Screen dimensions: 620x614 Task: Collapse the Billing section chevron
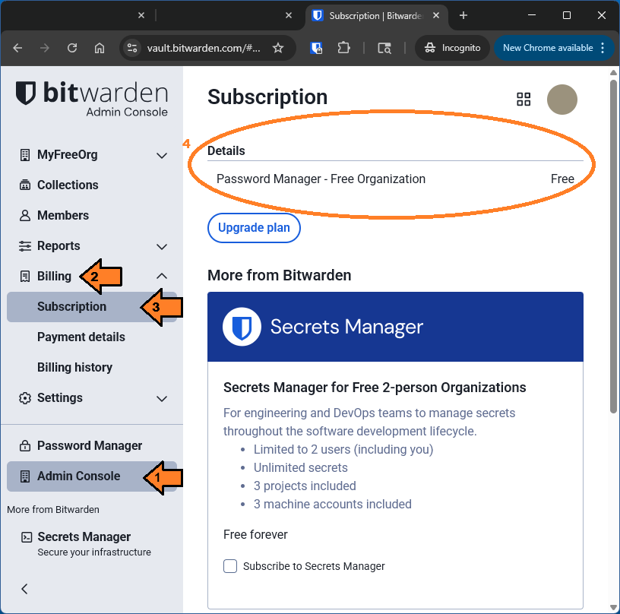(x=162, y=276)
